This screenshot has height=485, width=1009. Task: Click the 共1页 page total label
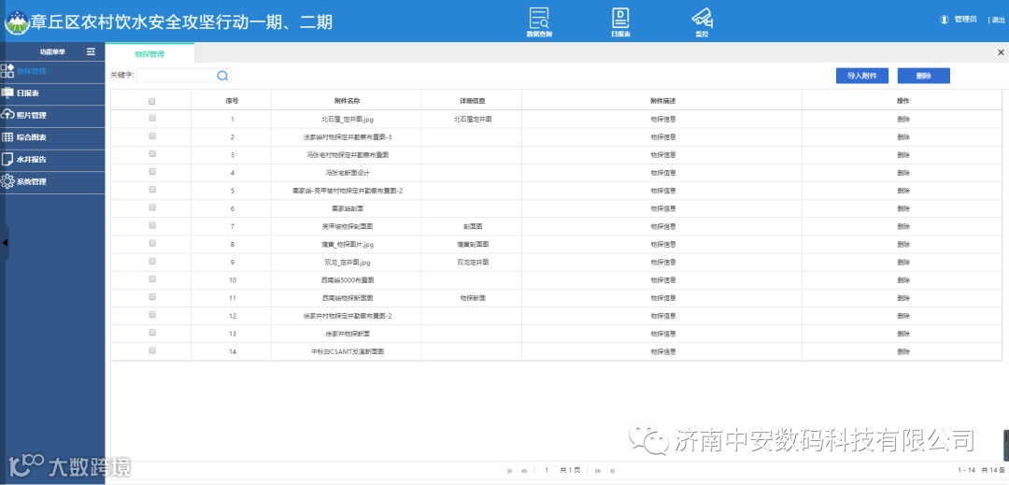[x=570, y=471]
